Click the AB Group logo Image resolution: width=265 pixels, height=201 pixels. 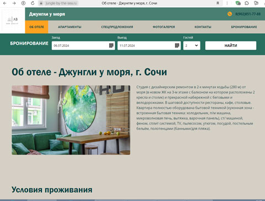pos(12,20)
